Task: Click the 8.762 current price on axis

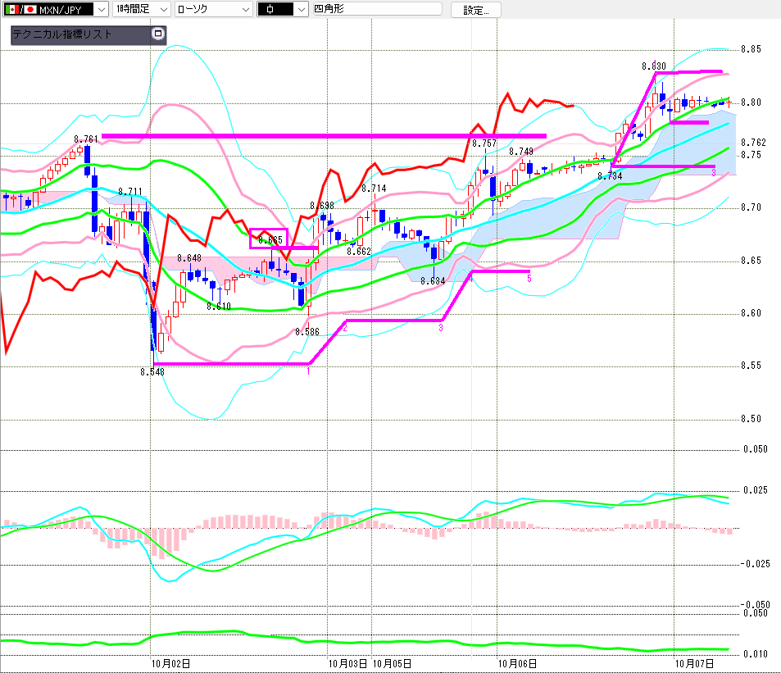Action: pos(753,143)
